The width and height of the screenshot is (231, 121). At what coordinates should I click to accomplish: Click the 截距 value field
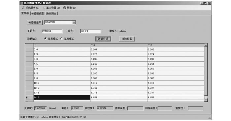pyautogui.click(x=77, y=108)
